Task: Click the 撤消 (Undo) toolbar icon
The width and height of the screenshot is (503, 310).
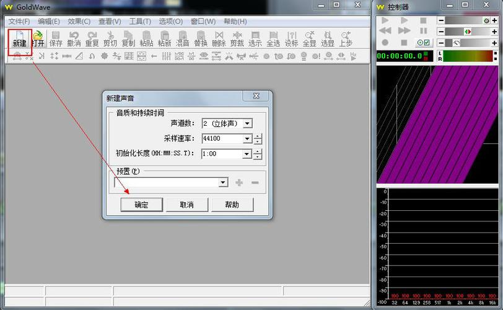Action: coord(74,38)
